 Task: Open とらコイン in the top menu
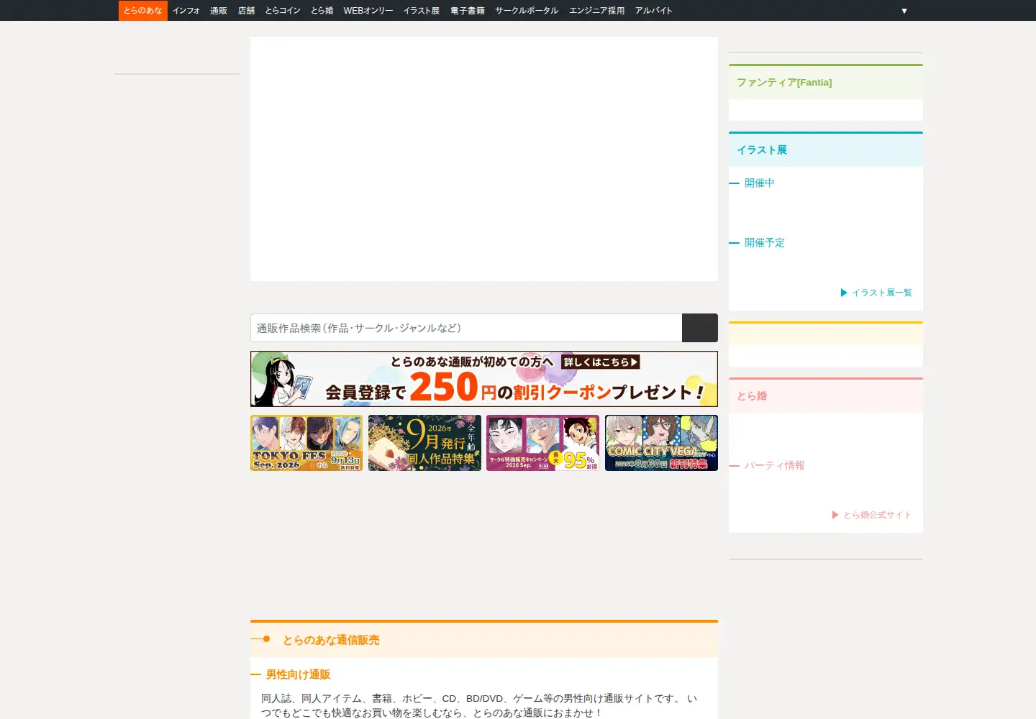coord(283,11)
